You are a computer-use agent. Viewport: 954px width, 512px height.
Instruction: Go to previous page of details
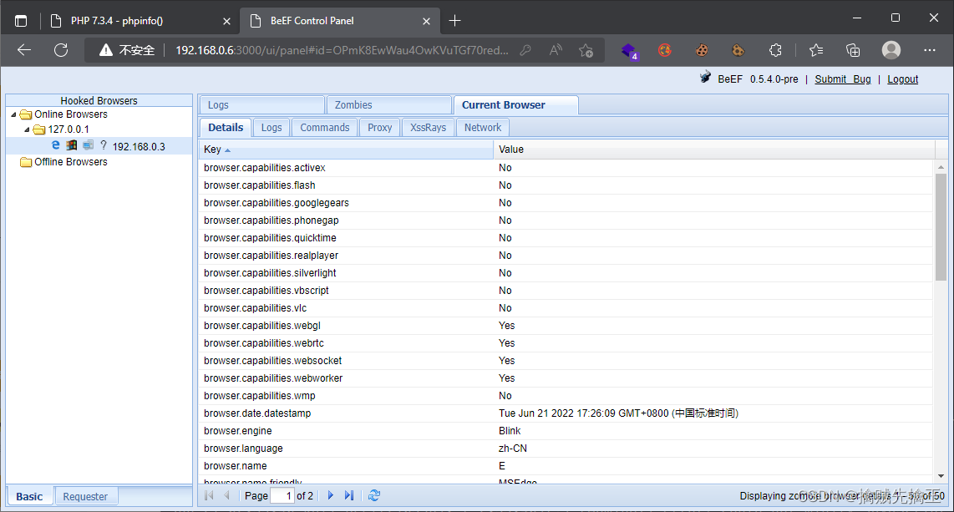pos(227,495)
